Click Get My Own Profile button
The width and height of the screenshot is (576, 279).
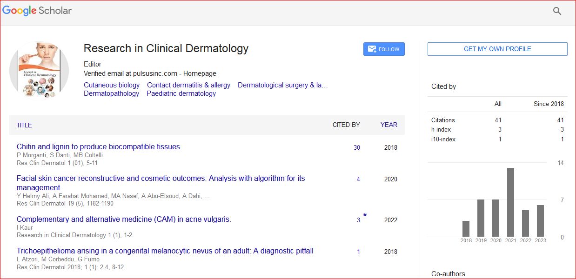(x=497, y=49)
